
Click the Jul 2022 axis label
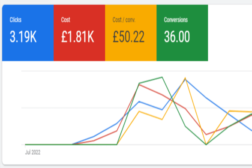click(33, 152)
